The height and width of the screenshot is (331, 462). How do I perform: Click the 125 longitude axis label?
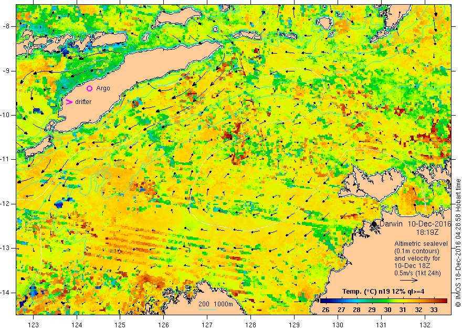coord(120,325)
